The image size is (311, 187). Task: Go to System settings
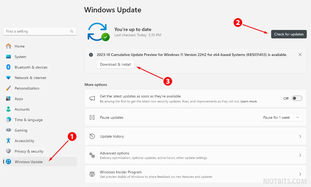tap(40, 56)
